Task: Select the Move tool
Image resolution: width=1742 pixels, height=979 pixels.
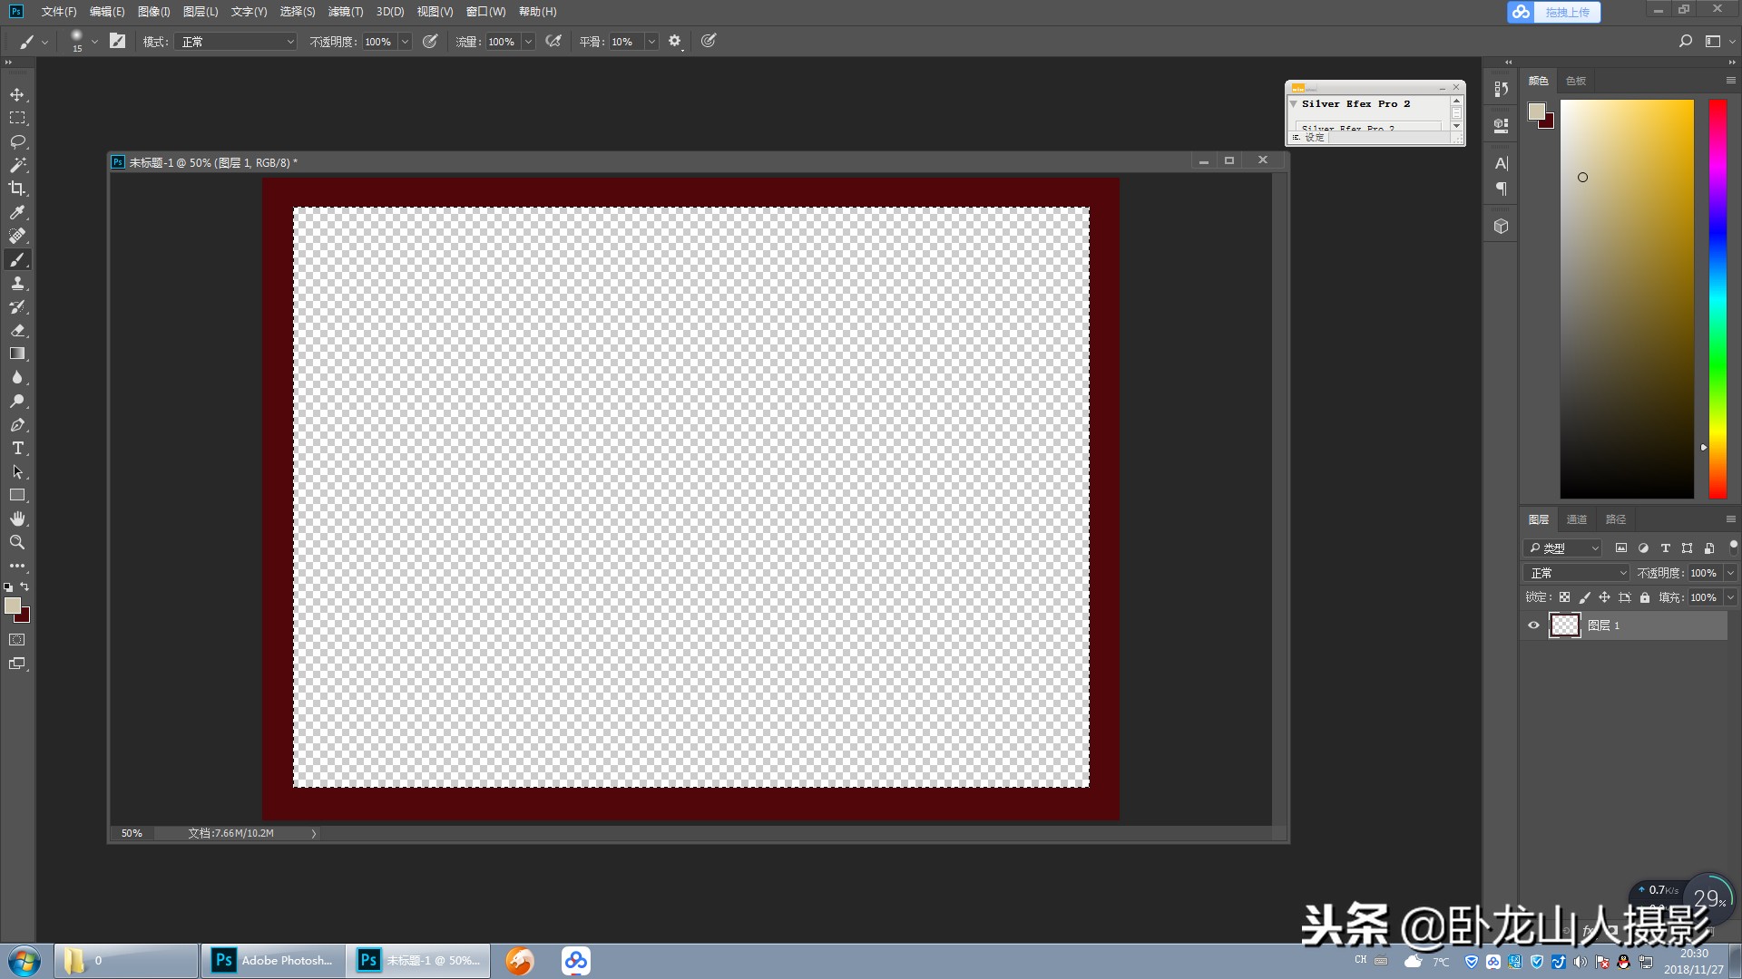Action: tap(17, 95)
